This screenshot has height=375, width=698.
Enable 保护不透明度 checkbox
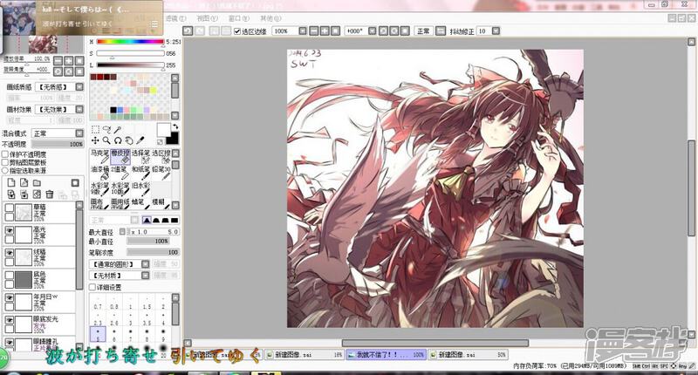tap(5, 154)
